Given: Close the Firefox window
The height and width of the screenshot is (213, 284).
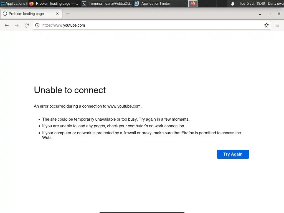Looking at the screenshot, I should [279, 14].
